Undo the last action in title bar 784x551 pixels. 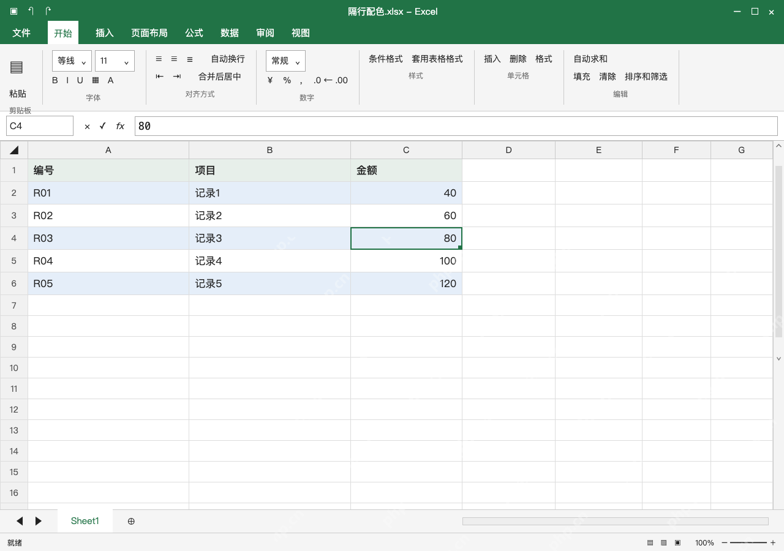point(31,11)
